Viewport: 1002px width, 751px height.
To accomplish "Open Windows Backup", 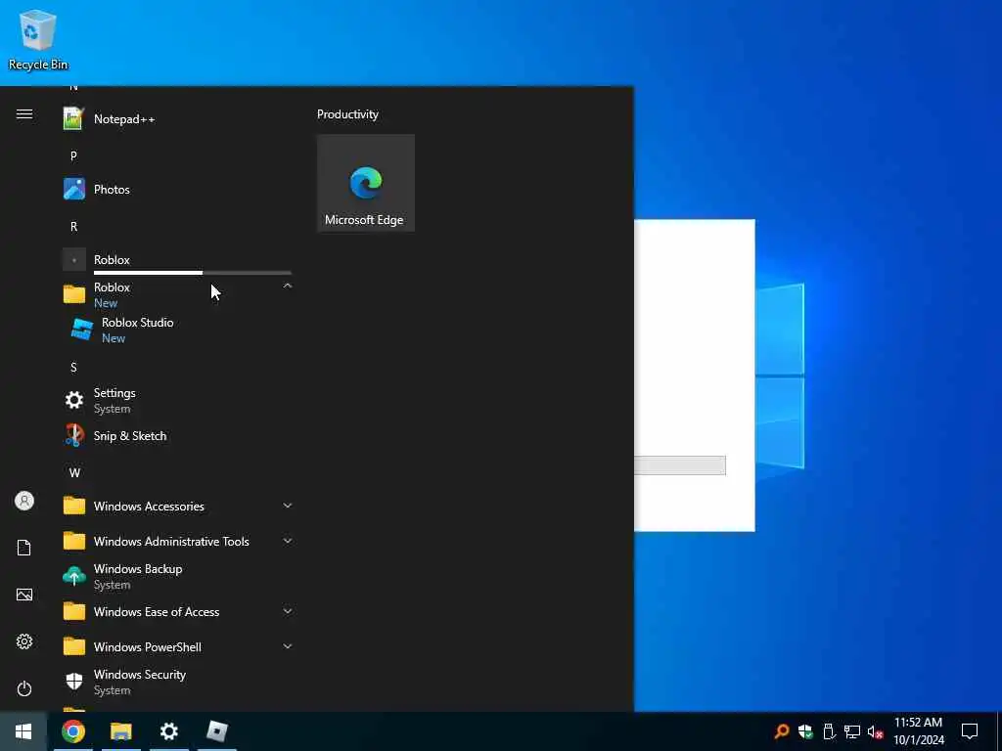I will pyautogui.click(x=177, y=576).
